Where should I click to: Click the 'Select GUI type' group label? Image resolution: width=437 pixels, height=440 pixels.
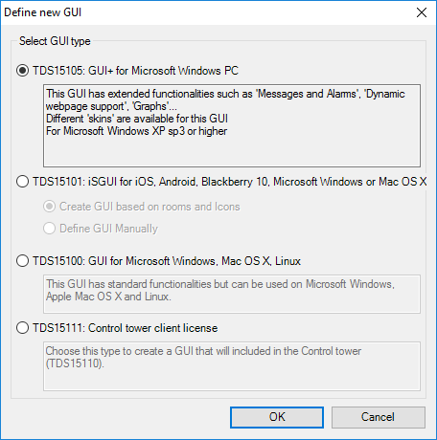[55, 41]
